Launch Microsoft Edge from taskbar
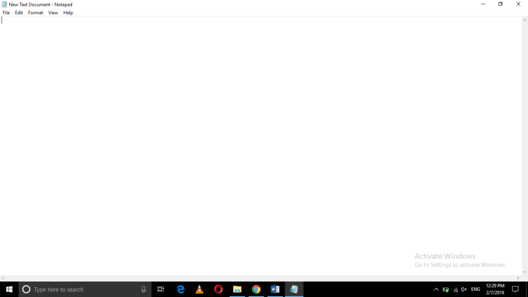The image size is (528, 297). tap(180, 289)
